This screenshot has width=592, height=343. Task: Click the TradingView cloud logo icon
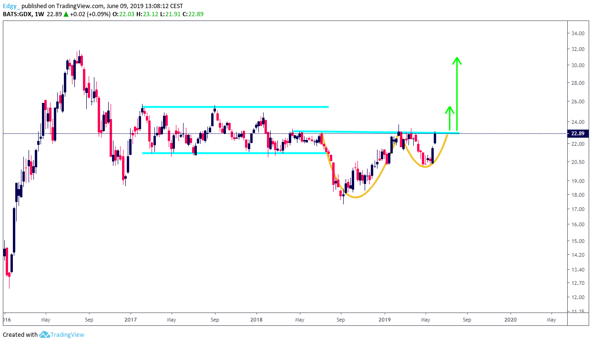(x=45, y=334)
